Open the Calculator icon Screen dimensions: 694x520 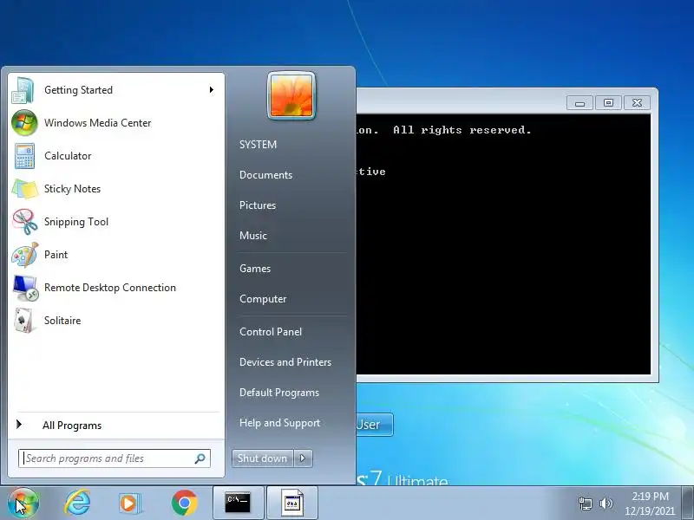pos(24,156)
